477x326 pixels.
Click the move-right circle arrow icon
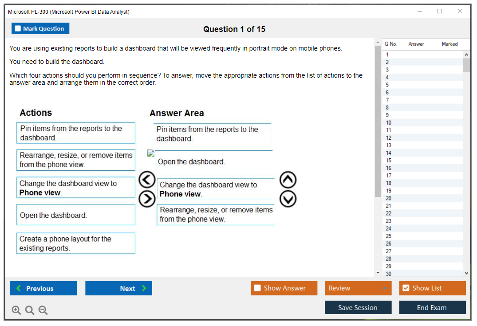[147, 199]
